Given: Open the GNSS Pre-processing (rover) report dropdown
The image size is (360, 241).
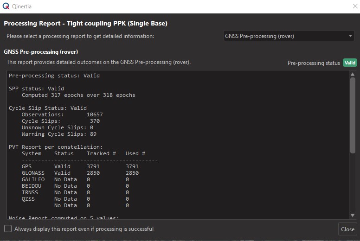Looking at the screenshot, I should pyautogui.click(x=289, y=36).
